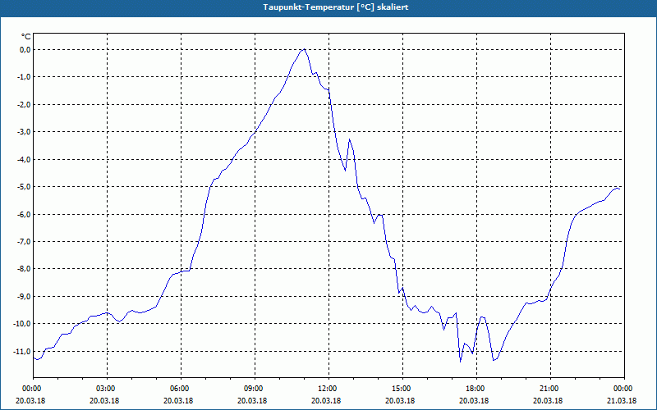Click the -1,0 y-axis label
This screenshot has height=410, width=657.
(24, 77)
